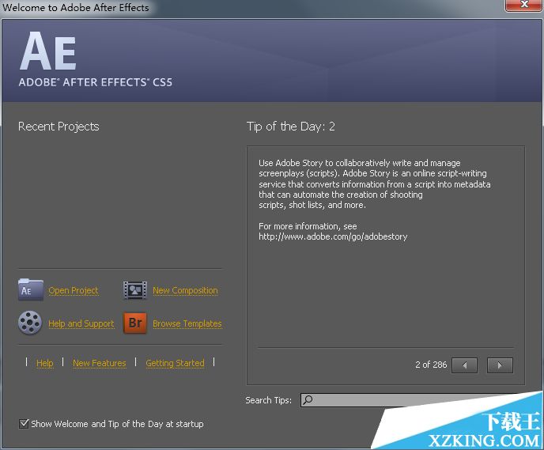Viewport: 544px width, 450px height.
Task: Show the previous tip of the day
Action: 464,365
